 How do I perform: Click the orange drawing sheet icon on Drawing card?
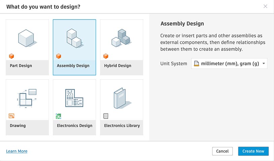[11, 116]
